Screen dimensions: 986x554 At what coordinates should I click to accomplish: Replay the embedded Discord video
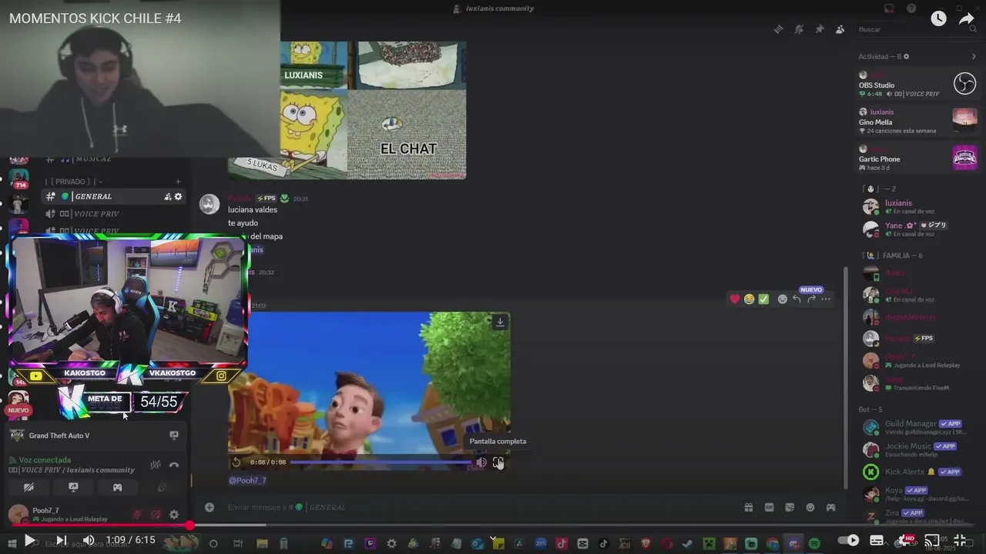tap(236, 462)
